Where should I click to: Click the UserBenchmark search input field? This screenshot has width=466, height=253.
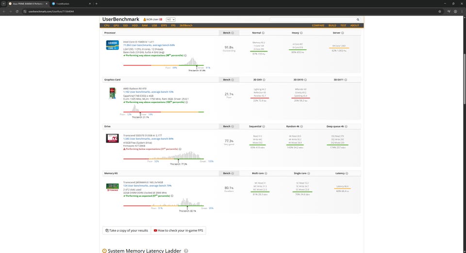click(312, 19)
